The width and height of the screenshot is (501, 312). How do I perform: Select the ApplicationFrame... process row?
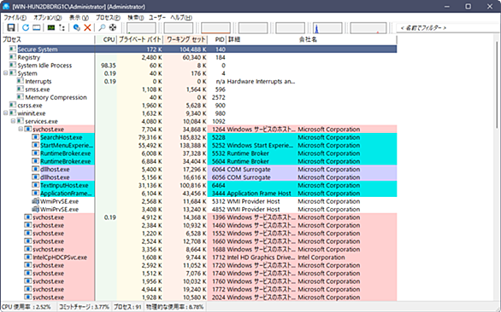click(x=198, y=194)
